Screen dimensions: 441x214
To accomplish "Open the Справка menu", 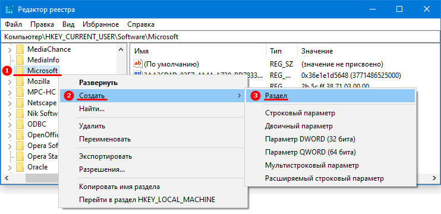I will tap(141, 24).
